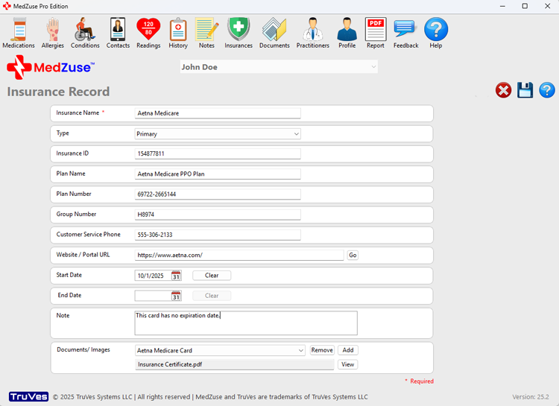Remove the Aetna Medicare Card document
The image size is (559, 406).
click(322, 350)
